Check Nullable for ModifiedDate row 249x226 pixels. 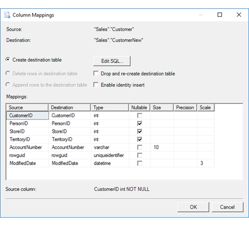(x=140, y=164)
